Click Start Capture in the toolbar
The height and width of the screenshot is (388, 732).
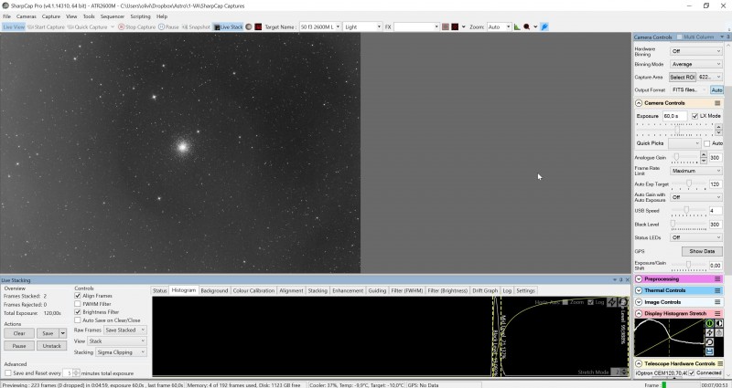(46, 27)
